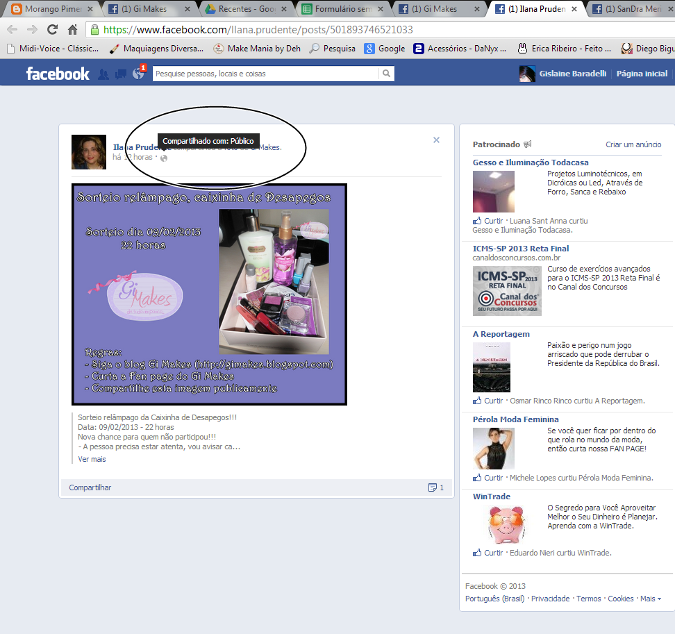Close the post with the X
Image resolution: width=675 pixels, height=634 pixels.
pyautogui.click(x=436, y=140)
